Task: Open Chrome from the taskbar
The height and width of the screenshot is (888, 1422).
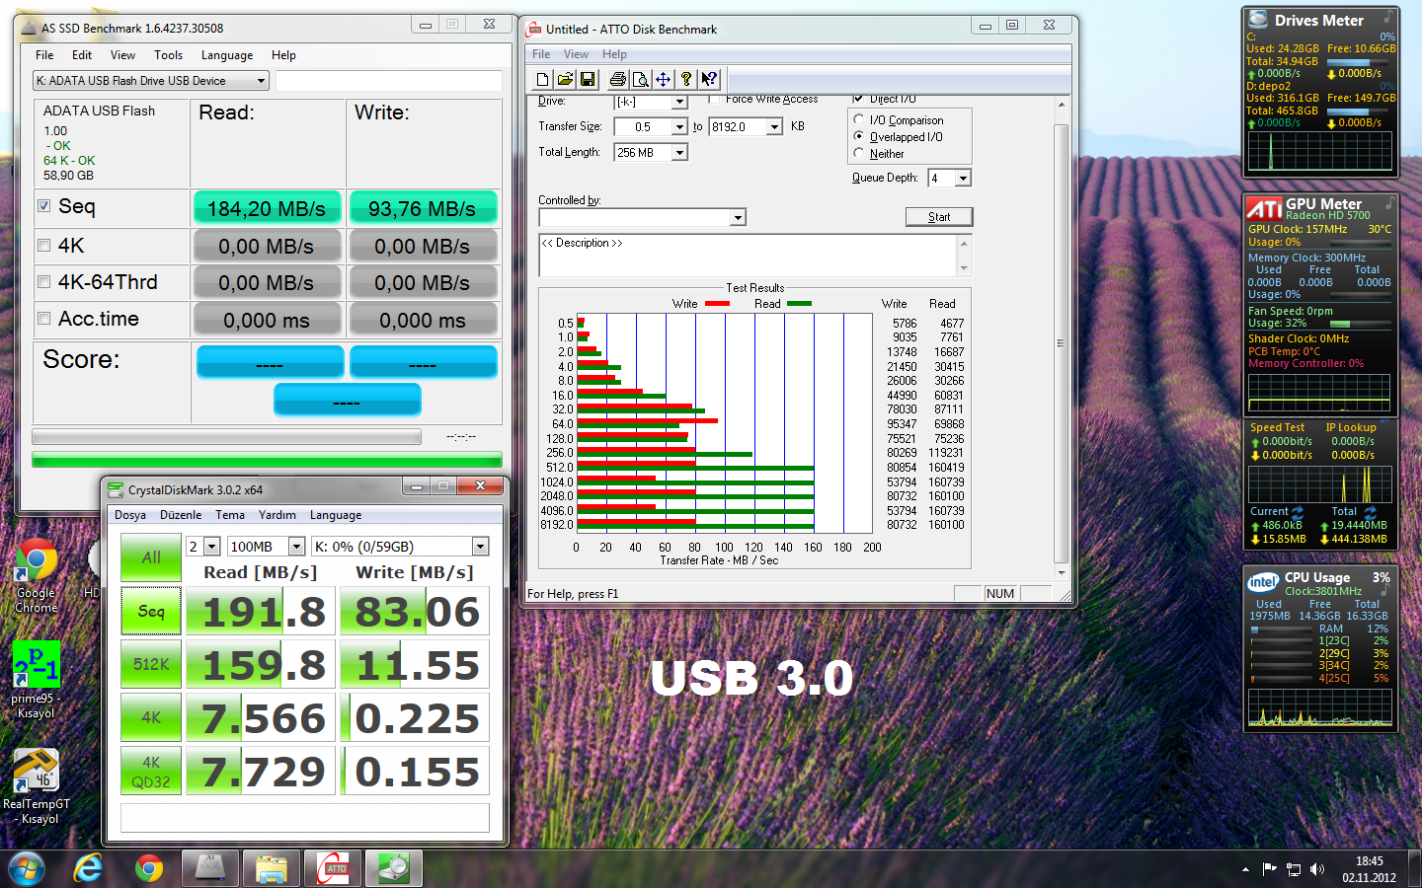Action: coord(149,869)
